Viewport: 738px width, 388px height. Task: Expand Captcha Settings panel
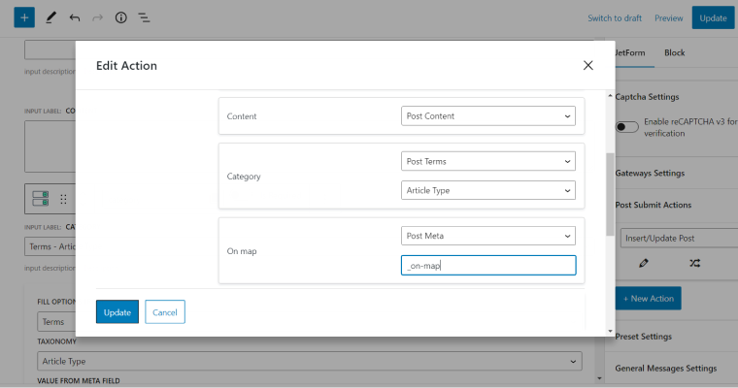(648, 97)
